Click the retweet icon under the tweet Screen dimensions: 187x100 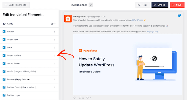point(80,98)
